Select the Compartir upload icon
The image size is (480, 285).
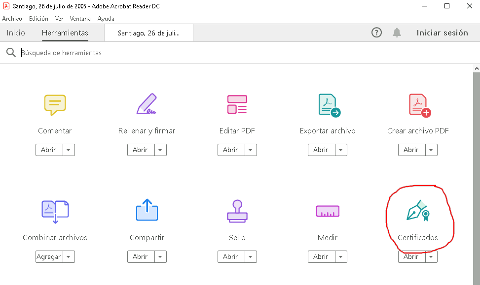(x=147, y=210)
